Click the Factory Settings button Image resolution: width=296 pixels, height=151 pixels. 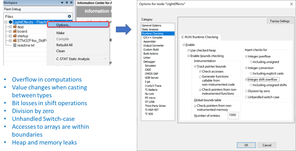pyautogui.click(x=280, y=21)
